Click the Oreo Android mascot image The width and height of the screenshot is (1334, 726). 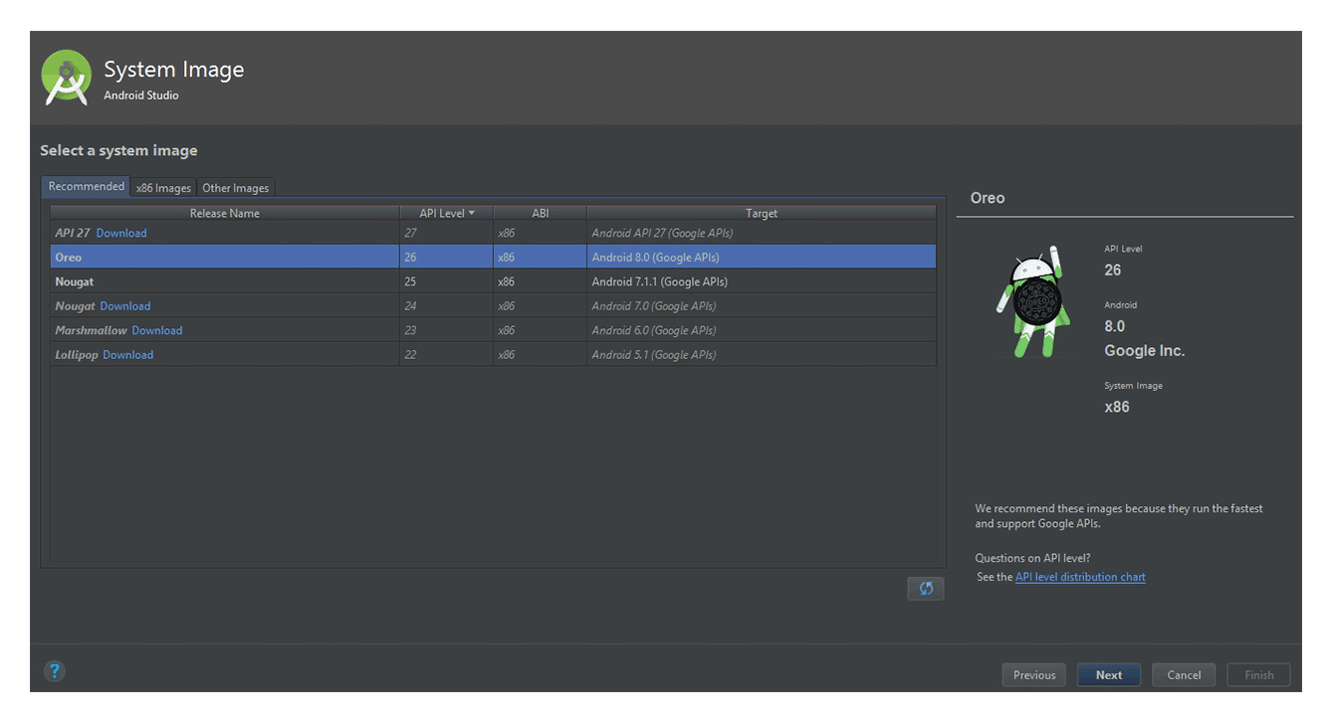pos(1032,301)
